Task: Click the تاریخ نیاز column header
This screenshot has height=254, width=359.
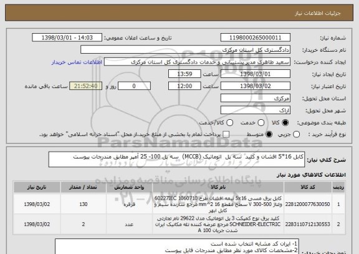Action: (x=37, y=187)
